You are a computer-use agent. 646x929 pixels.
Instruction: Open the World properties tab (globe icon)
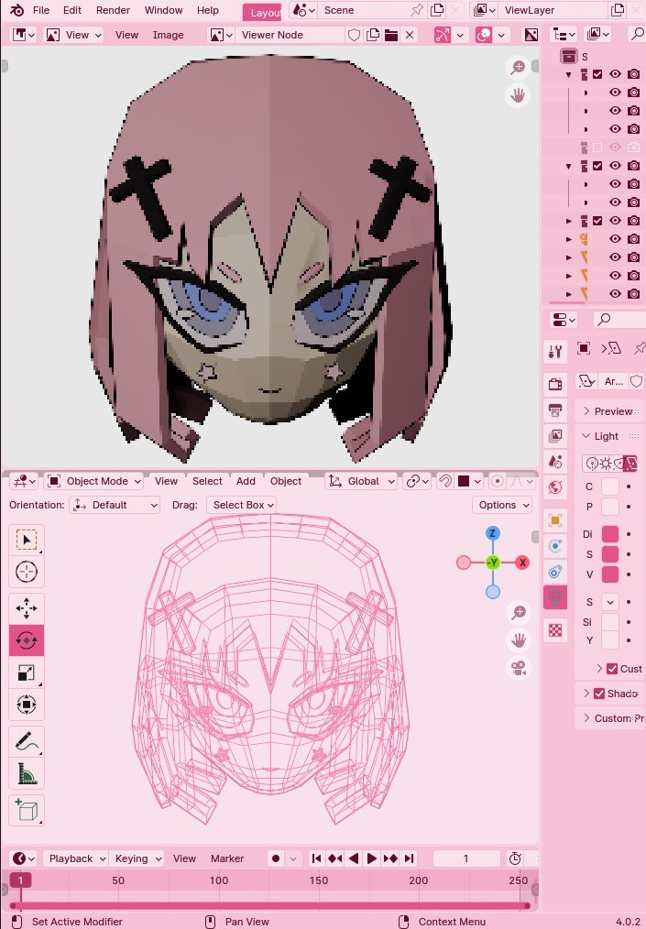point(555,487)
